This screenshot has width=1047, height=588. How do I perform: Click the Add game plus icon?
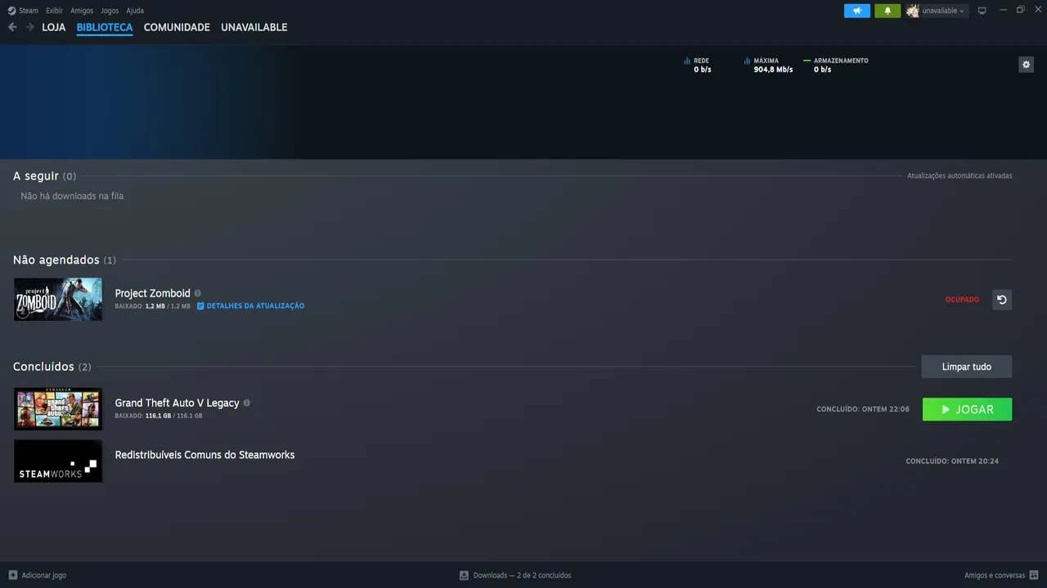point(12,575)
